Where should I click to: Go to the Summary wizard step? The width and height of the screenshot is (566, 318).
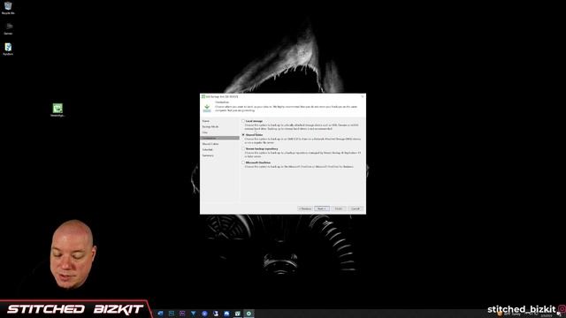[x=208, y=155]
